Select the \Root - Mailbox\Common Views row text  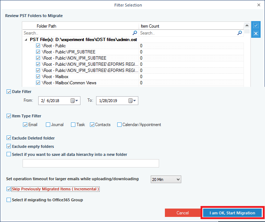tap(69, 83)
